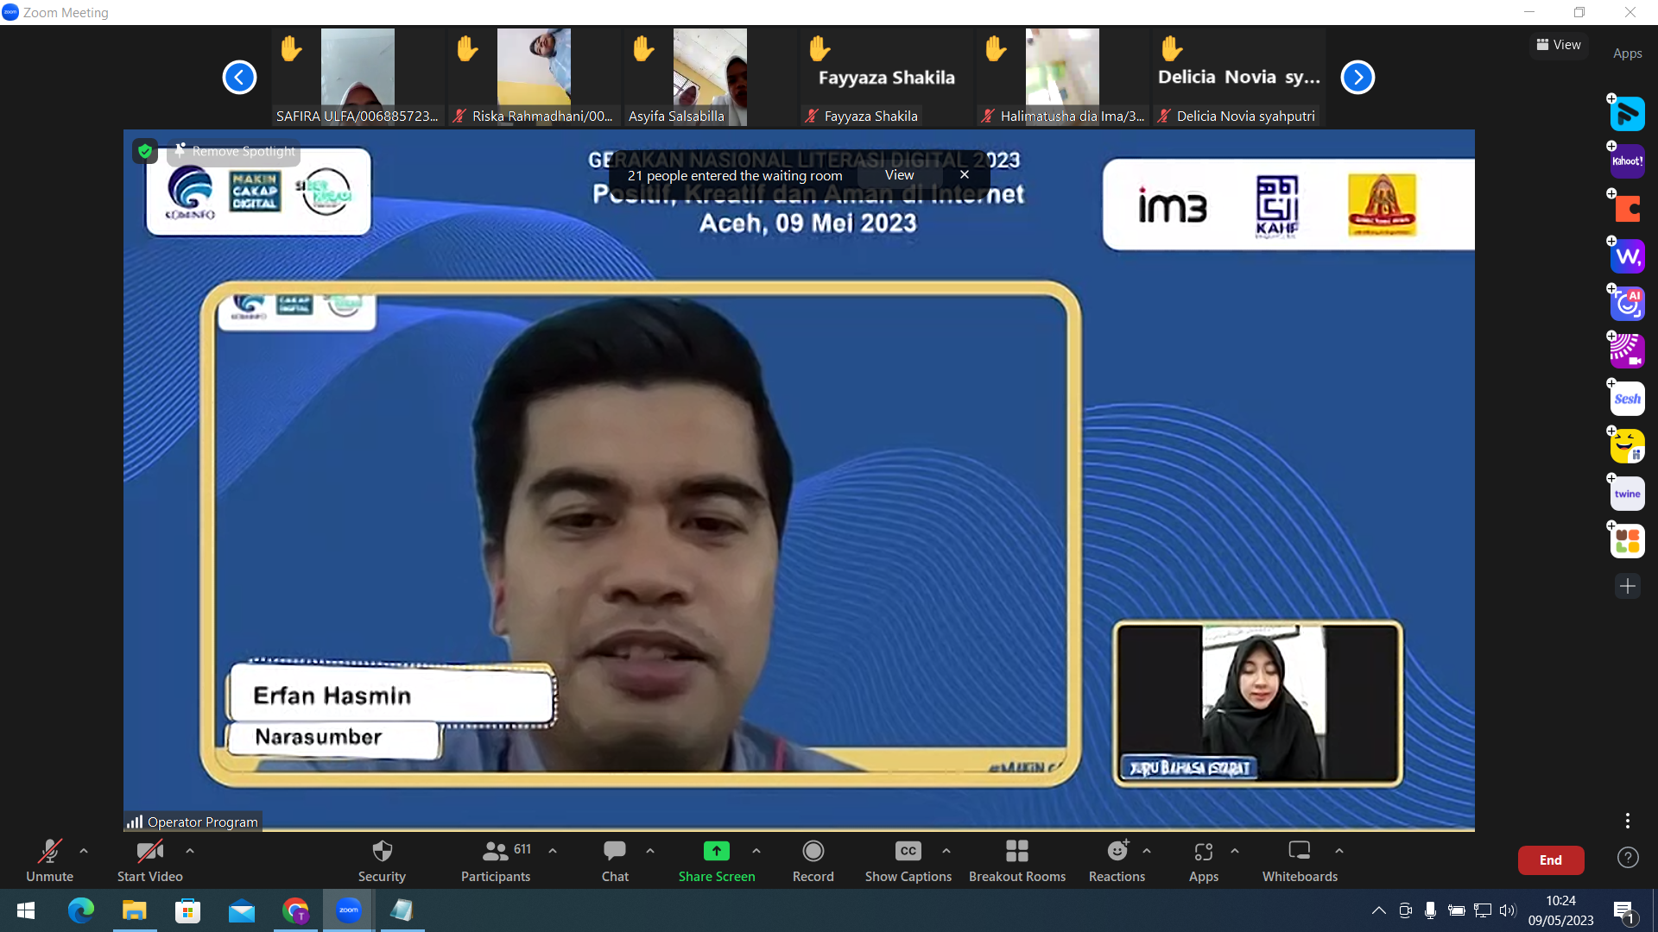Screen dimensions: 1658x932
Task: Open the help question mark icon
Action: [x=1628, y=858]
